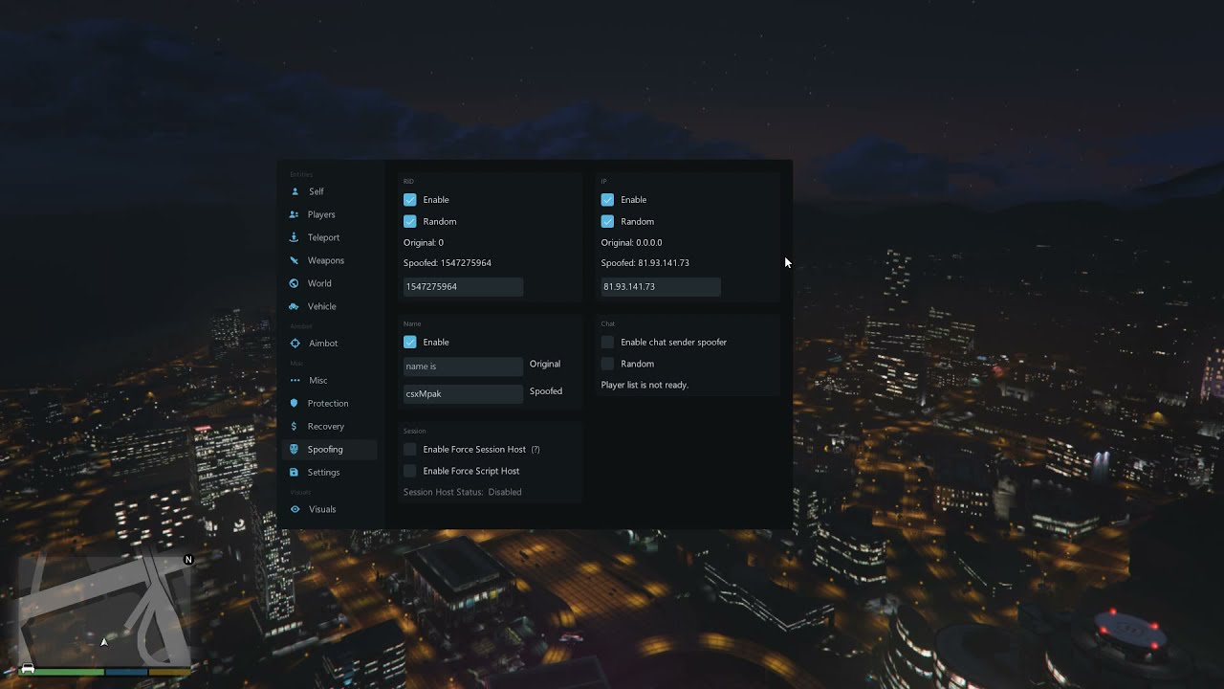Viewport: 1224px width, 689px height.
Task: Open the Recovery dollar icon
Action: pos(295,426)
